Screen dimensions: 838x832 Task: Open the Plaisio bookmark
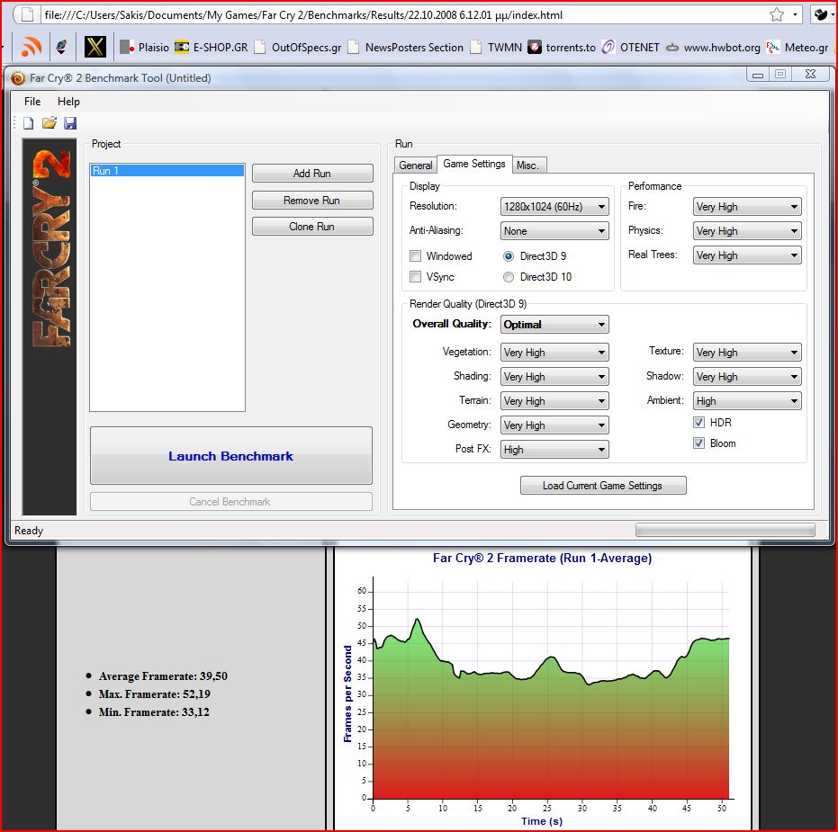click(x=144, y=48)
